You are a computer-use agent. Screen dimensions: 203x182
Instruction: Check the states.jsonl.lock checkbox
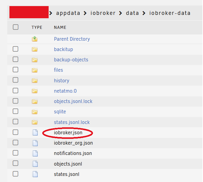point(15,122)
